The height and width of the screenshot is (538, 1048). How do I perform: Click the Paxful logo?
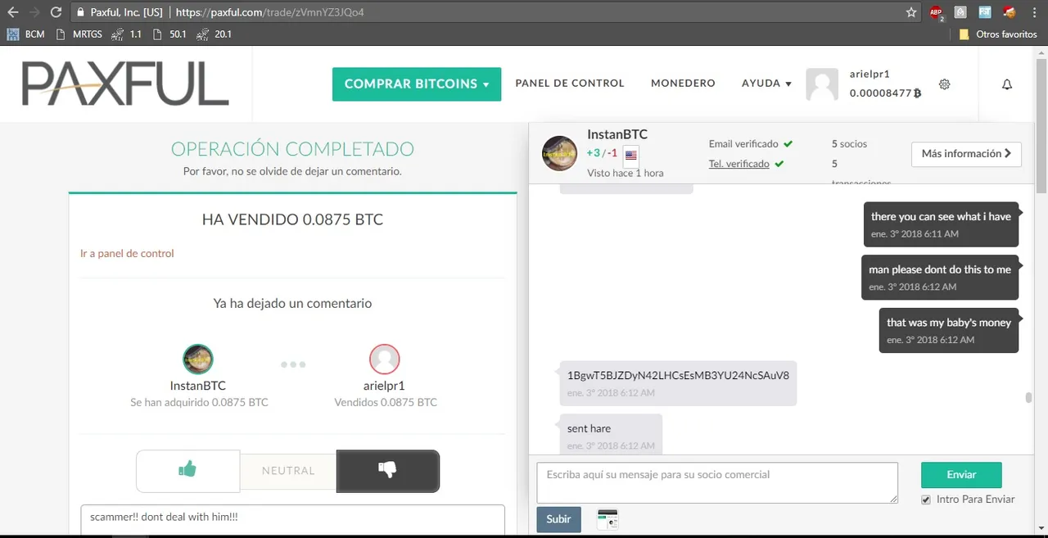pyautogui.click(x=125, y=84)
